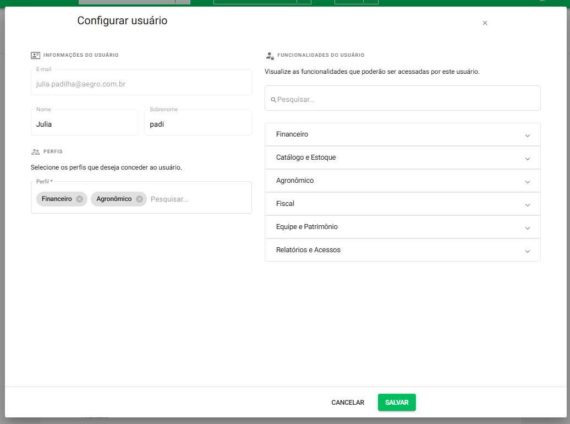Click the Perfis people icon

point(35,151)
